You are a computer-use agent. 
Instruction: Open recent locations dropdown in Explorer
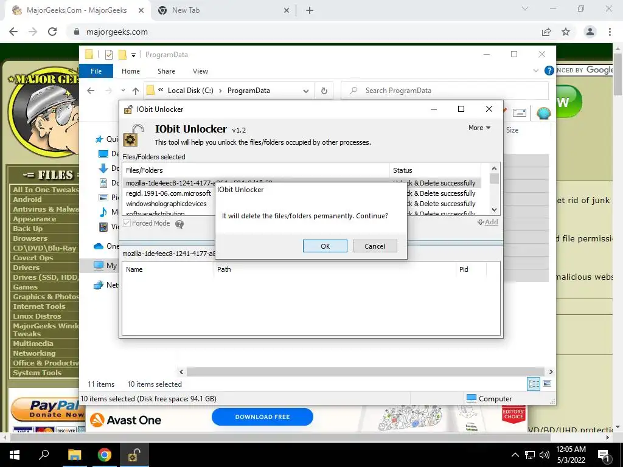(x=123, y=91)
